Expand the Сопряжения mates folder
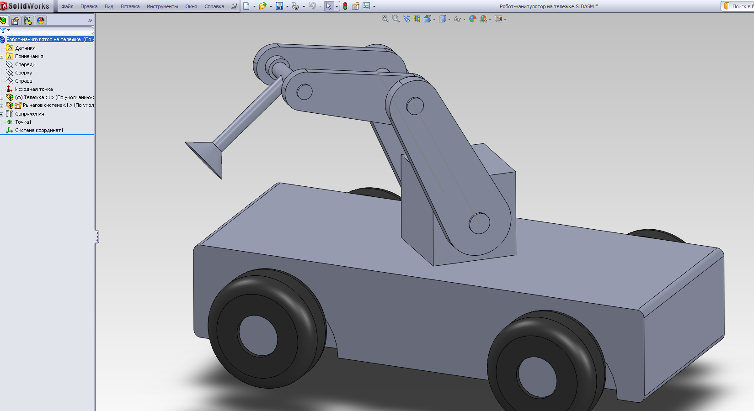The height and width of the screenshot is (411, 754). [2, 114]
